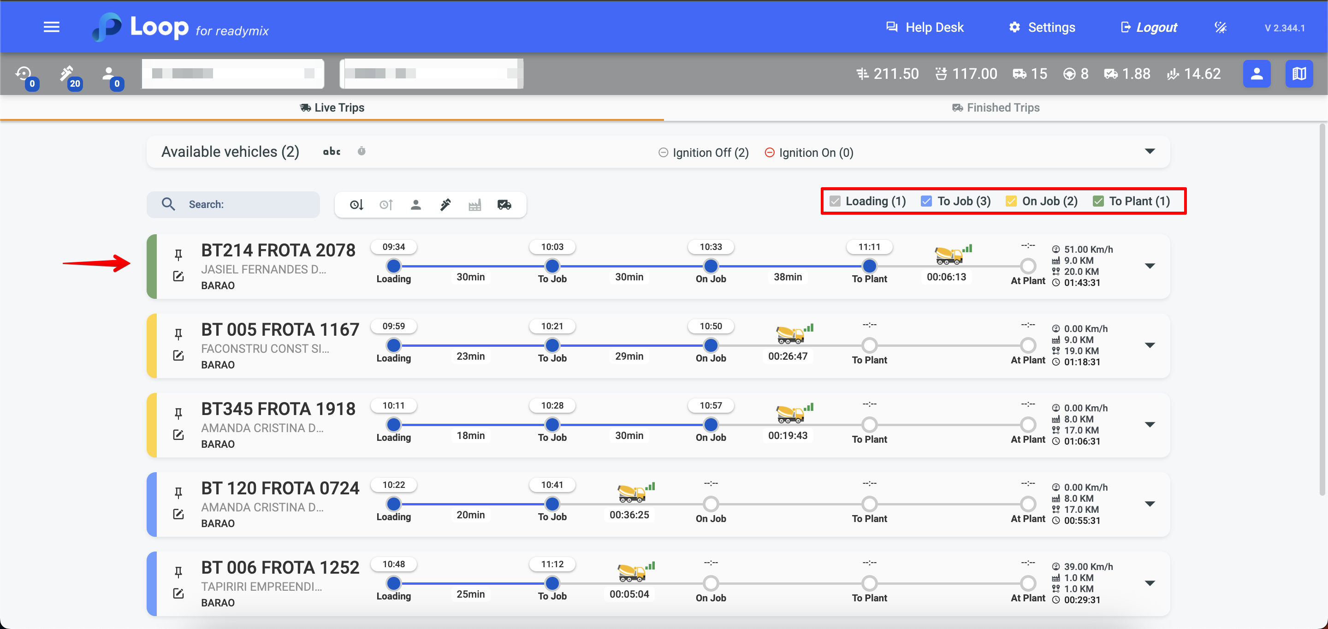Sort trips by time descending icon
Image resolution: width=1328 pixels, height=629 pixels.
click(x=356, y=205)
